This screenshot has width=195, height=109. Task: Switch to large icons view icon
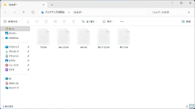[192, 106]
